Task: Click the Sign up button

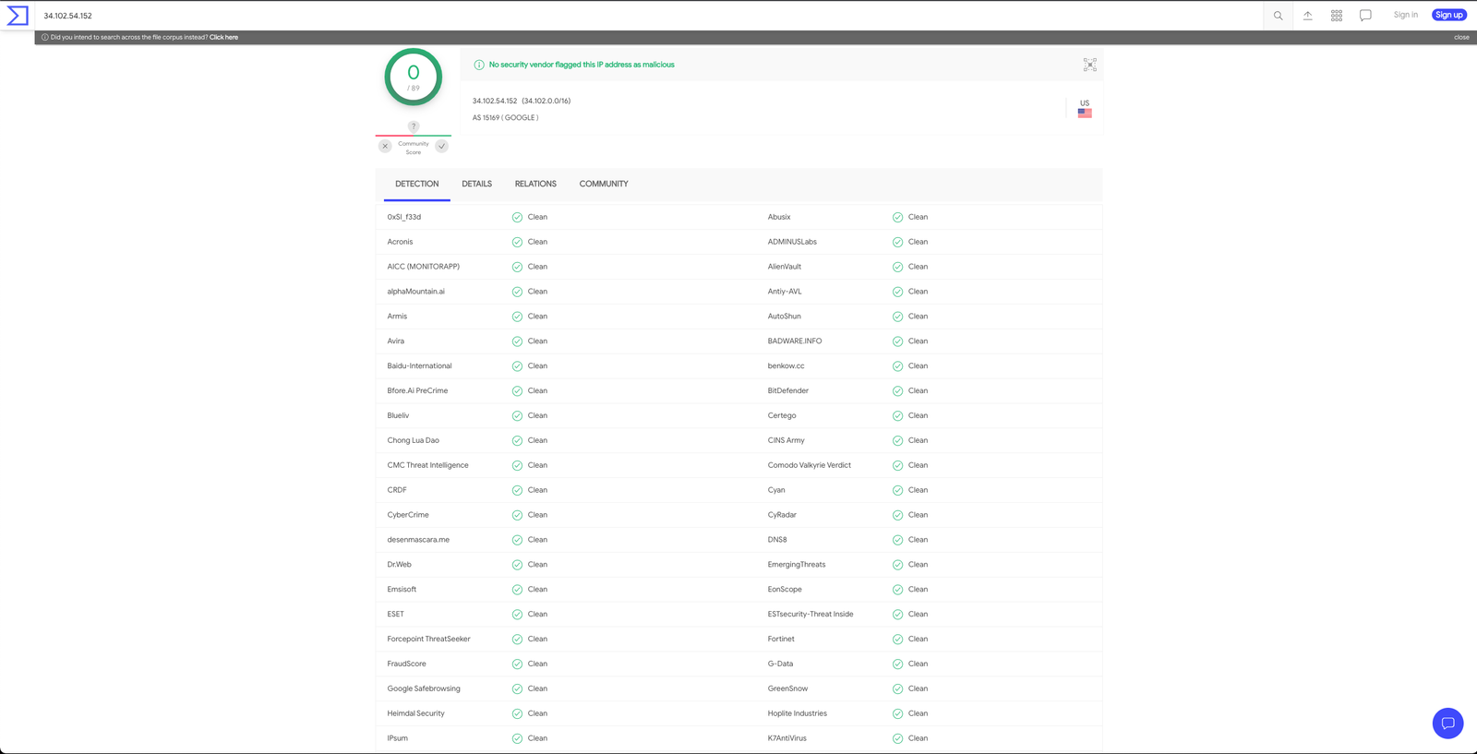Action: [1448, 15]
